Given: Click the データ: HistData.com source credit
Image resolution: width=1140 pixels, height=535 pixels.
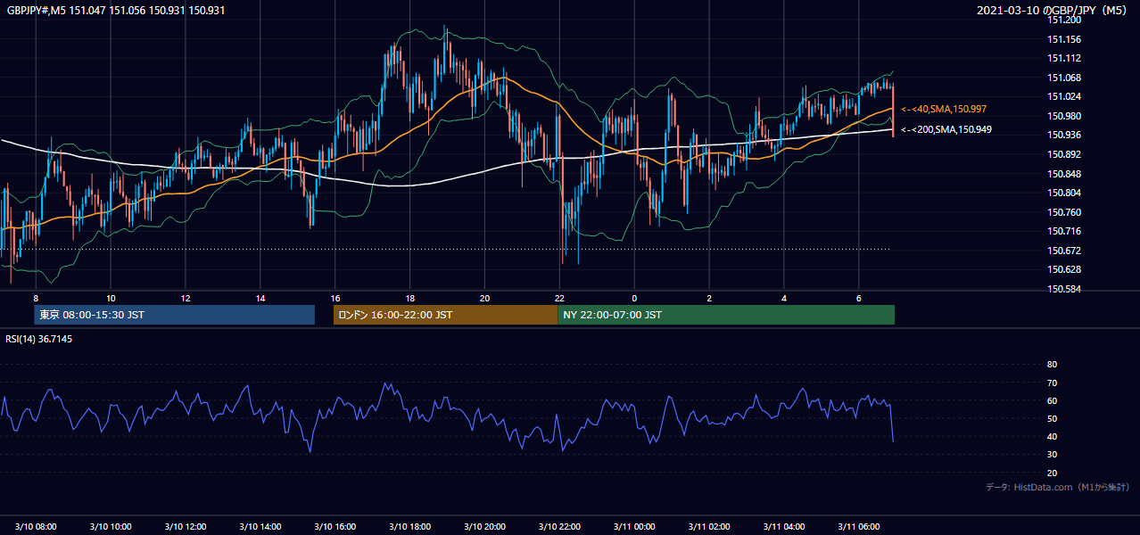Looking at the screenshot, I should click(1057, 487).
